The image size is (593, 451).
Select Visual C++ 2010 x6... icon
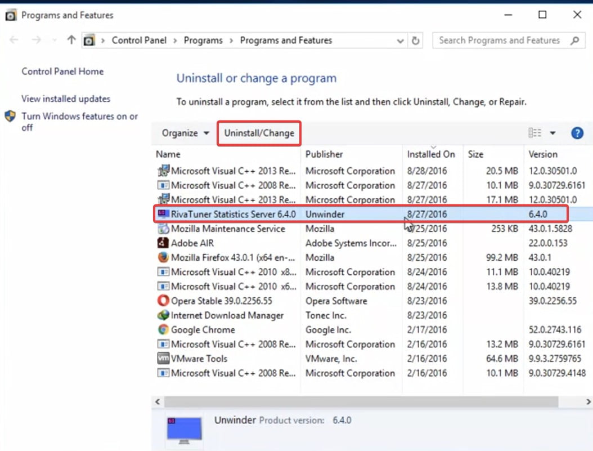[x=163, y=287]
